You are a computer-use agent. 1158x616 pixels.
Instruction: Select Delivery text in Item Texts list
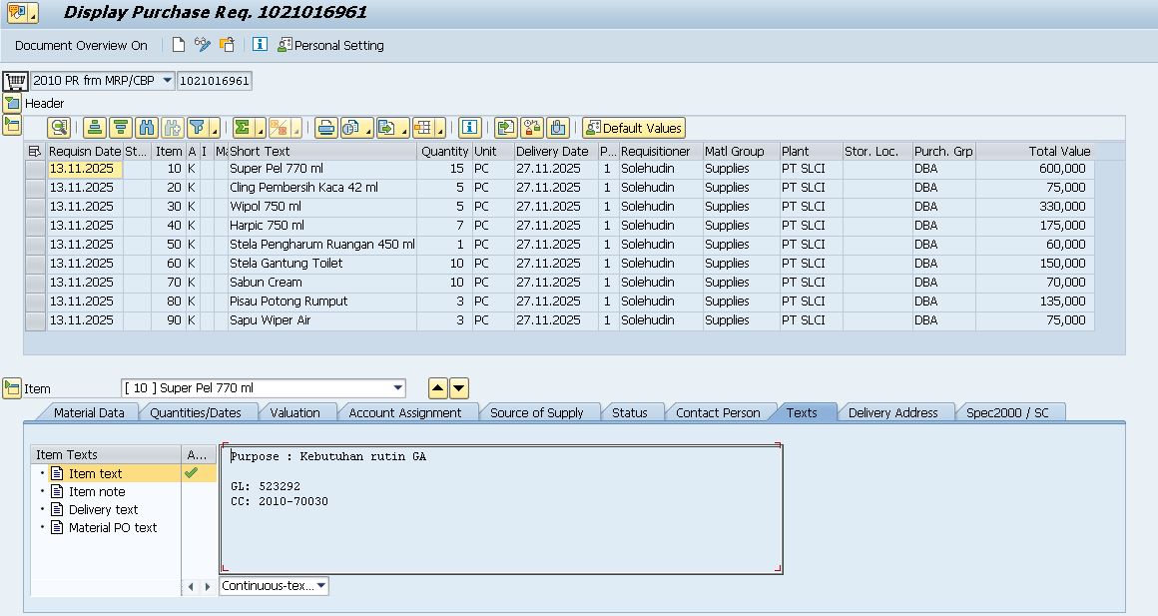(x=103, y=509)
